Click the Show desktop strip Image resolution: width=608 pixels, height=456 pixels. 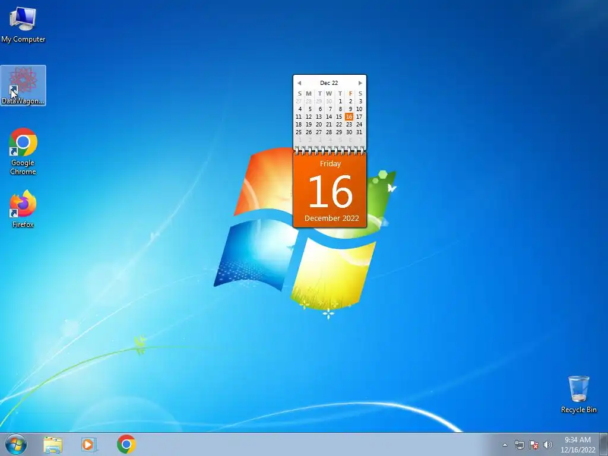[x=604, y=444]
